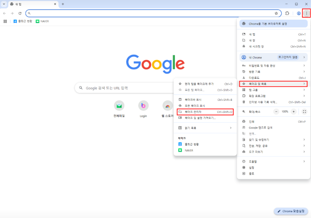Open the '출퇴근 현황' bookmark in the bookmarks bar
The height and width of the screenshot is (218, 311).
[x=23, y=21]
